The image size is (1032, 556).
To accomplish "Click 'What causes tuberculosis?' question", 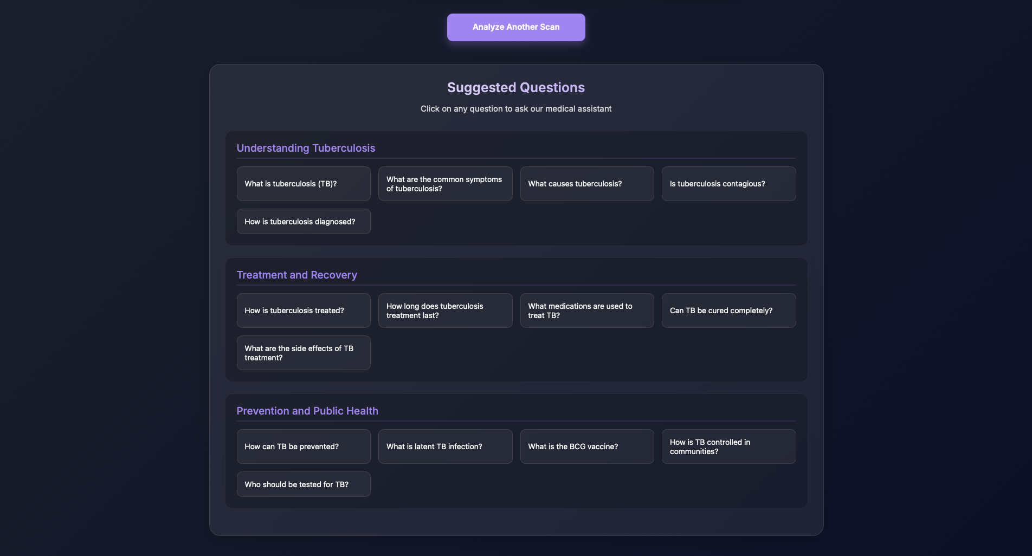I will [587, 184].
